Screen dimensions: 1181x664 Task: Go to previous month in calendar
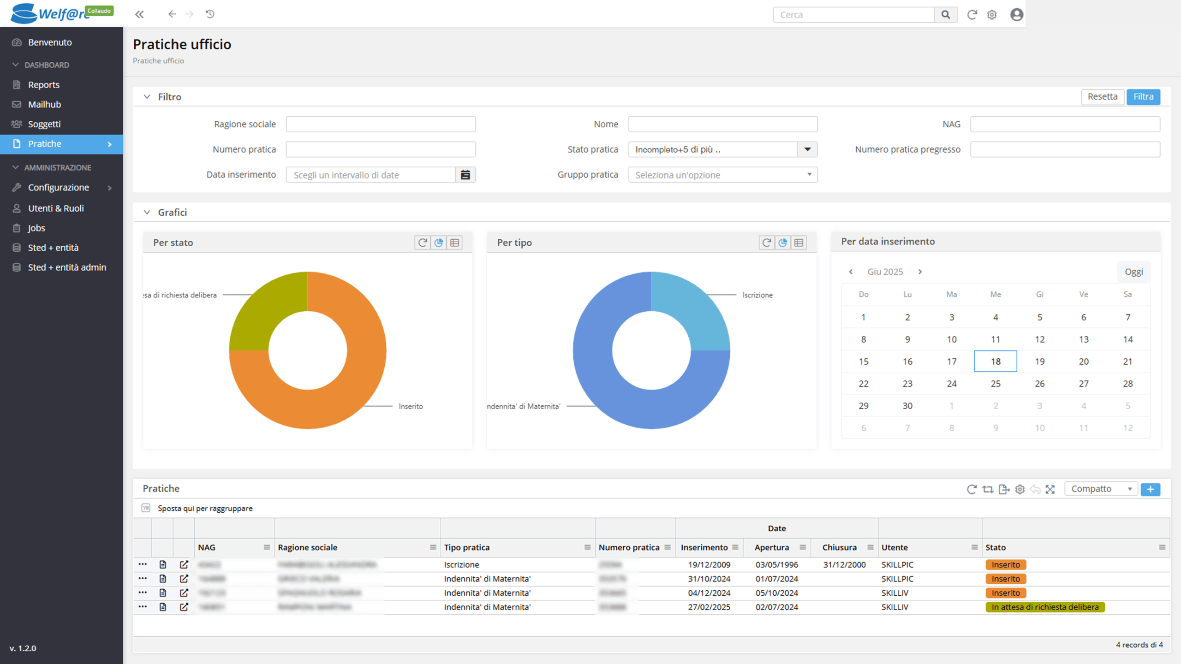[x=851, y=272]
